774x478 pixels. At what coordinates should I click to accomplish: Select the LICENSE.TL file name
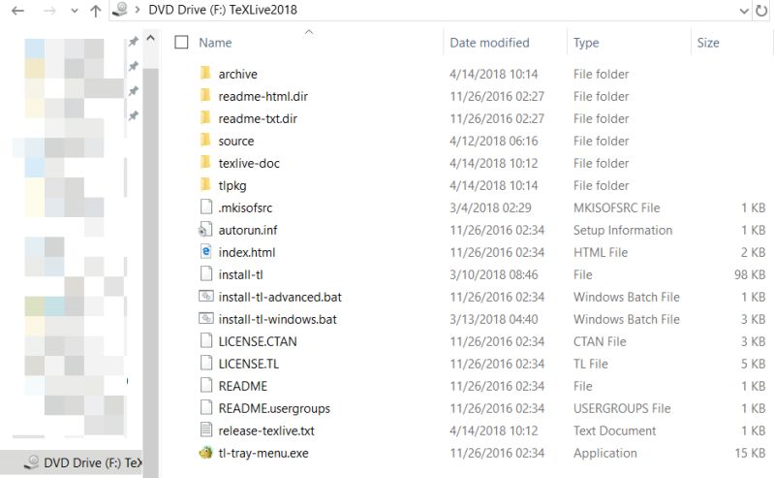pos(249,364)
